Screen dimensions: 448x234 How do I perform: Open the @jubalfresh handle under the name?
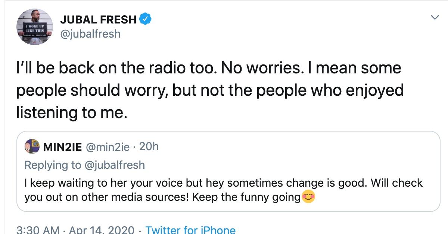click(x=90, y=34)
